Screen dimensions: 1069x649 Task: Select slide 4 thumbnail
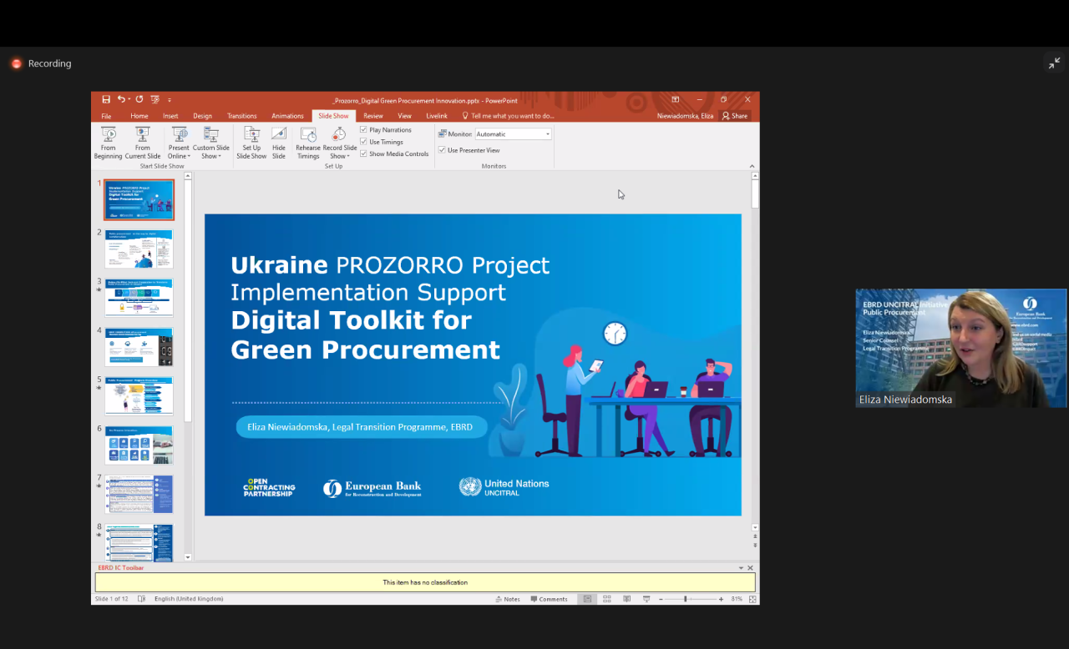(139, 347)
